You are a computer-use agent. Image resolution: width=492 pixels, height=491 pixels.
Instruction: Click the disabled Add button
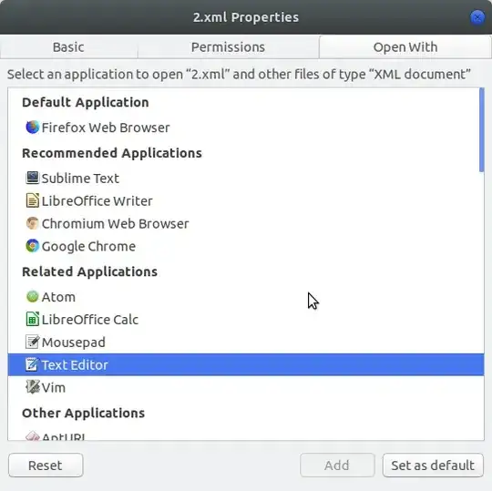[x=337, y=465]
